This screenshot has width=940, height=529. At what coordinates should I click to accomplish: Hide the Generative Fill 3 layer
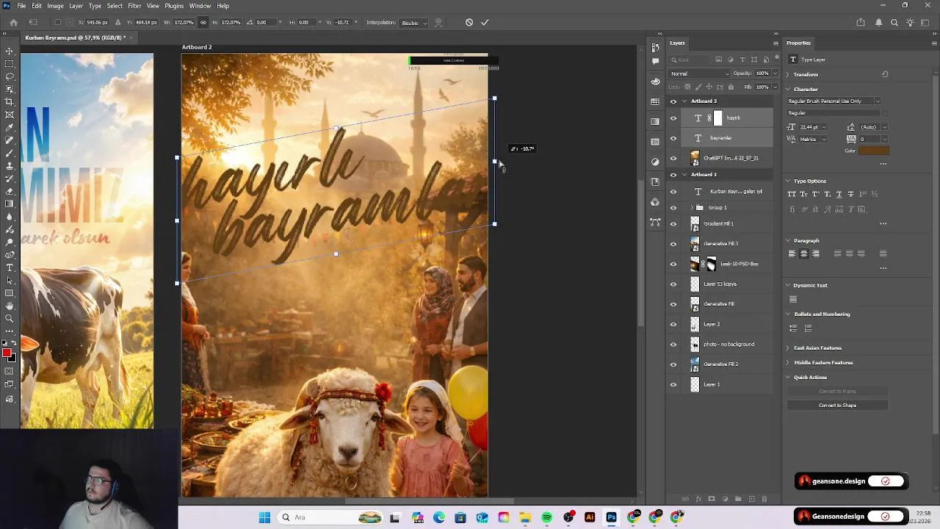coord(673,244)
